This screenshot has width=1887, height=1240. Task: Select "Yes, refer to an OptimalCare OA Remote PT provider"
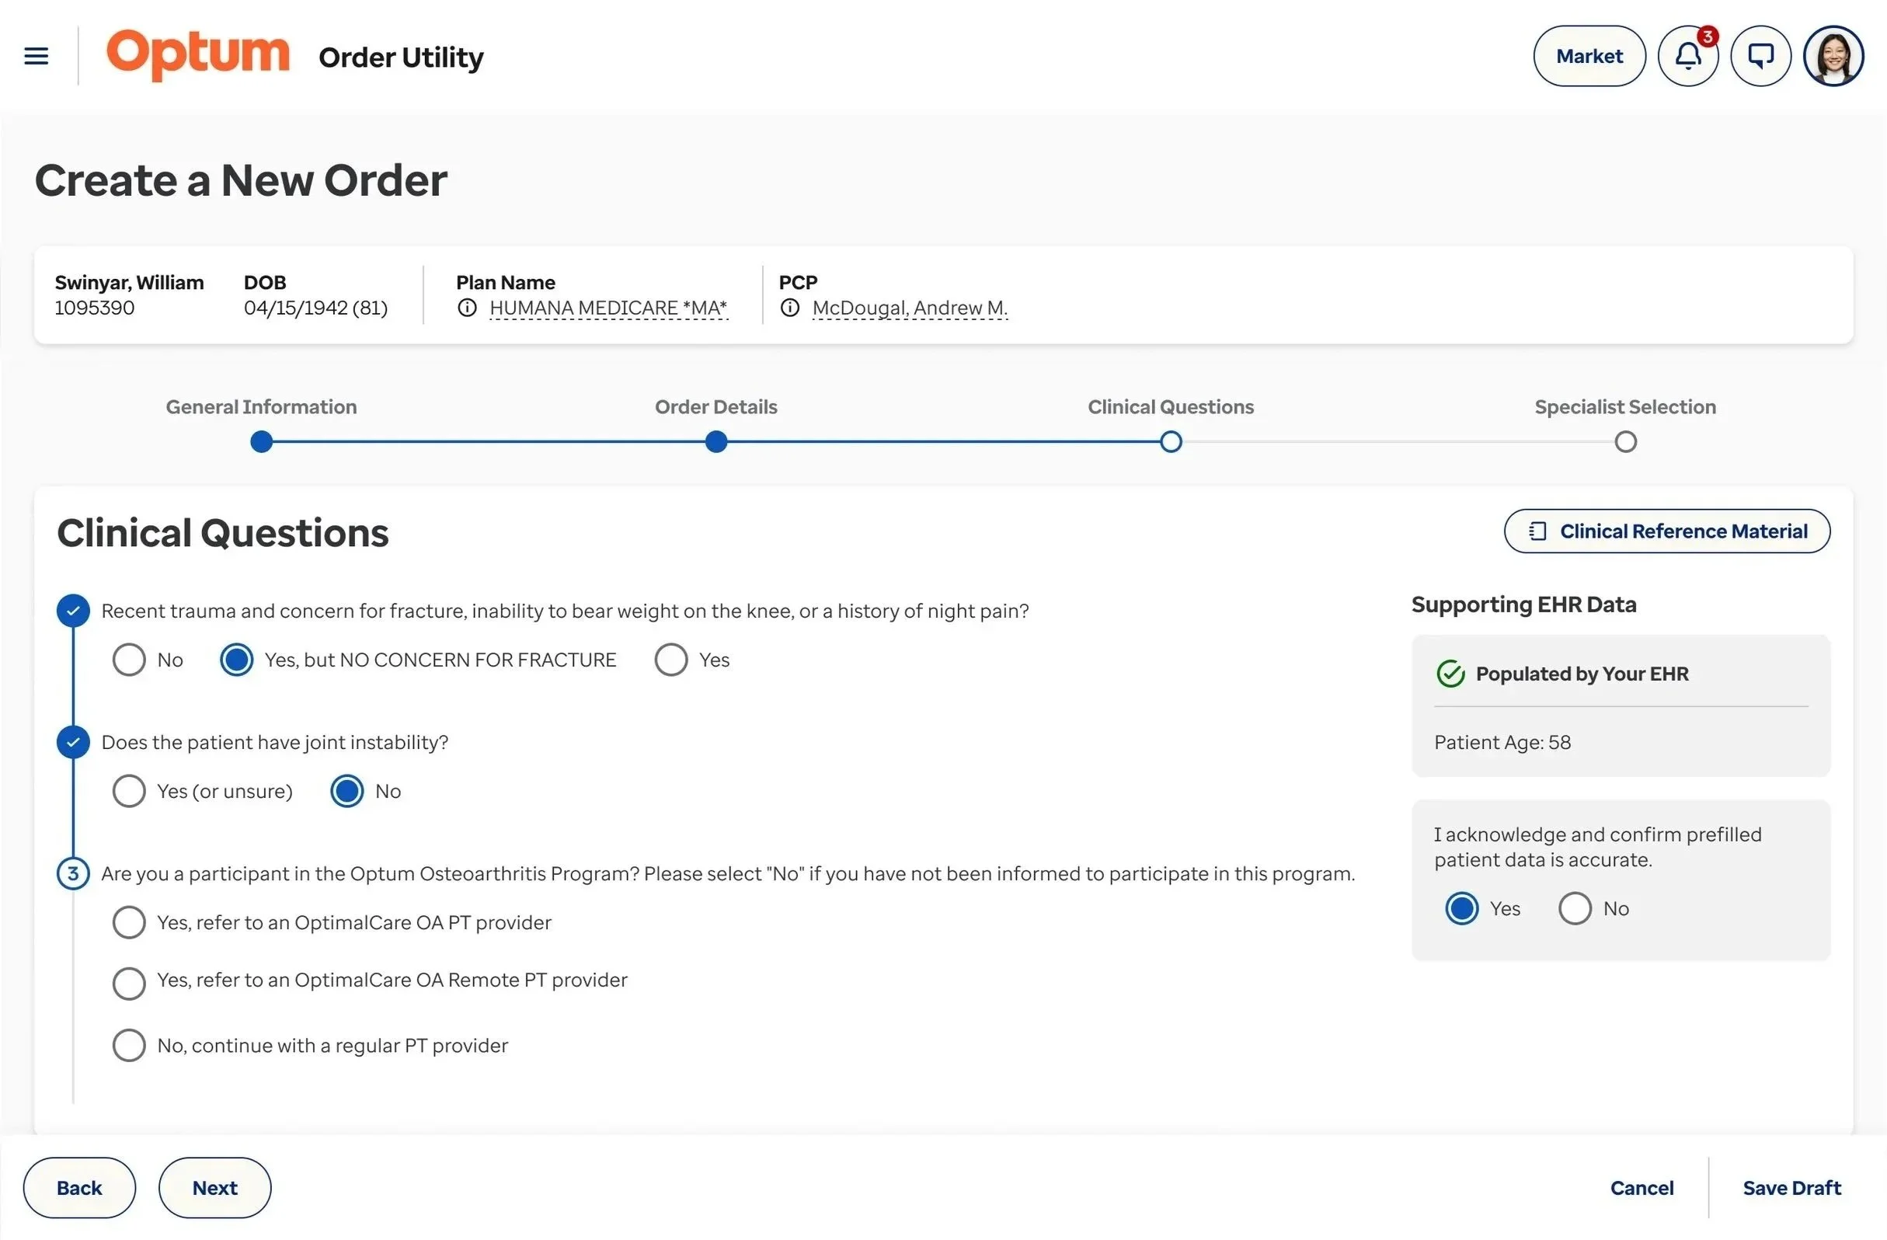pyautogui.click(x=129, y=983)
